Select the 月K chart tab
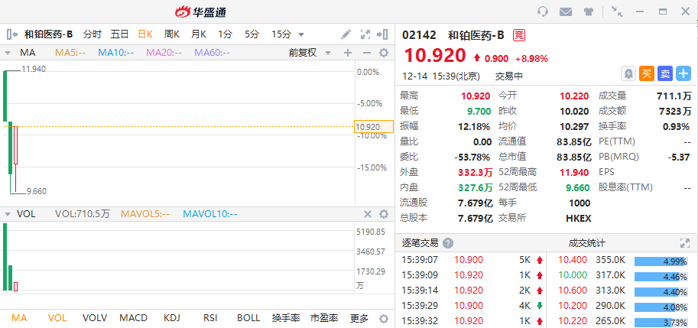698x328 pixels. (x=198, y=34)
